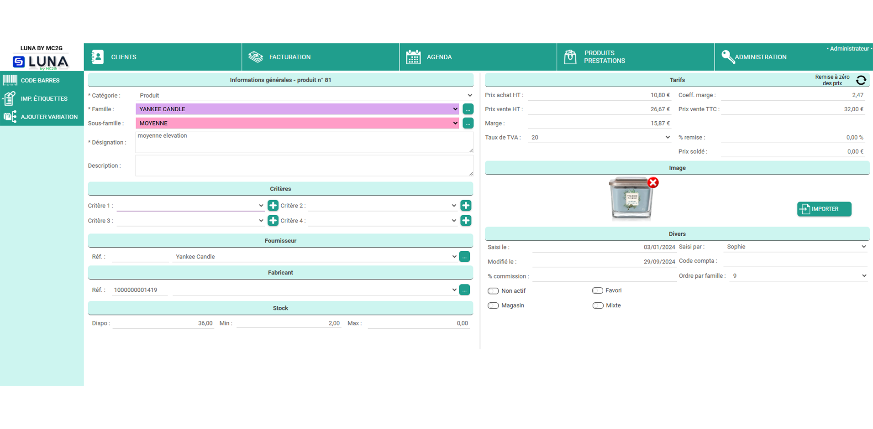Click the Produits Prestations shopping bag icon
The image size is (873, 429).
coord(570,57)
